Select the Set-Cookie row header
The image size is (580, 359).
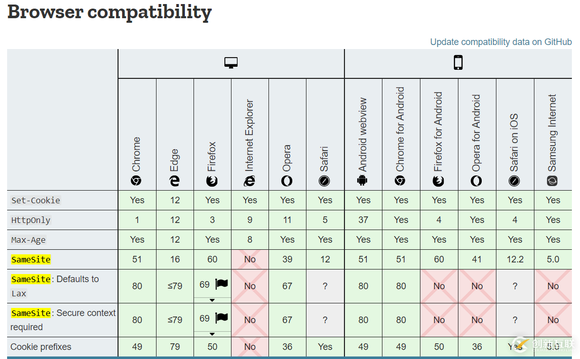click(35, 200)
